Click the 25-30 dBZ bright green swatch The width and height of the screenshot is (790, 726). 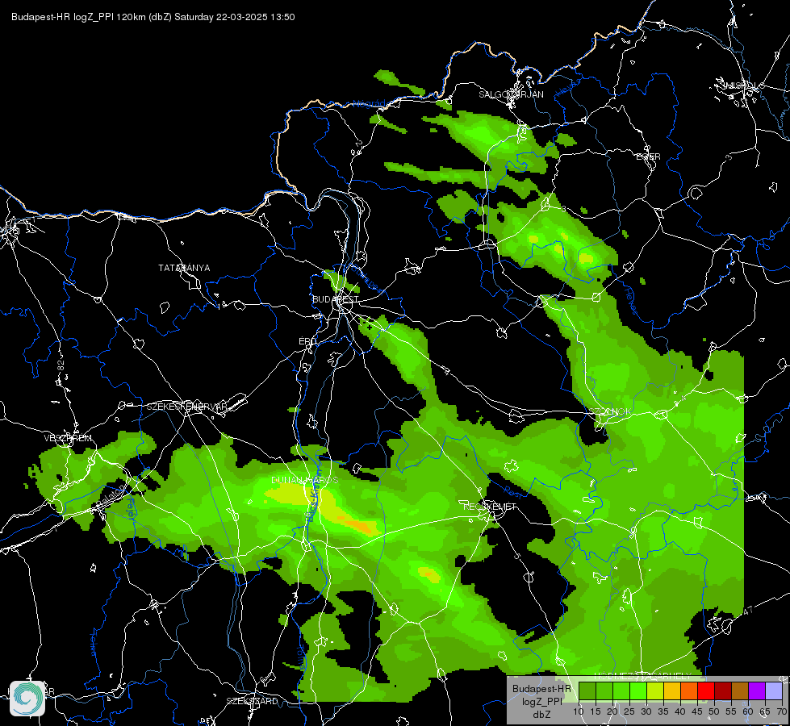click(x=638, y=691)
